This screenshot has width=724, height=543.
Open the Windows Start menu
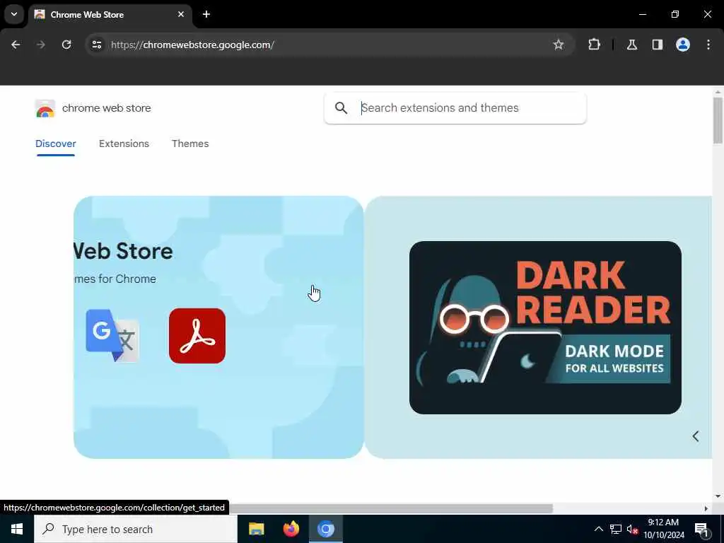[x=17, y=529]
